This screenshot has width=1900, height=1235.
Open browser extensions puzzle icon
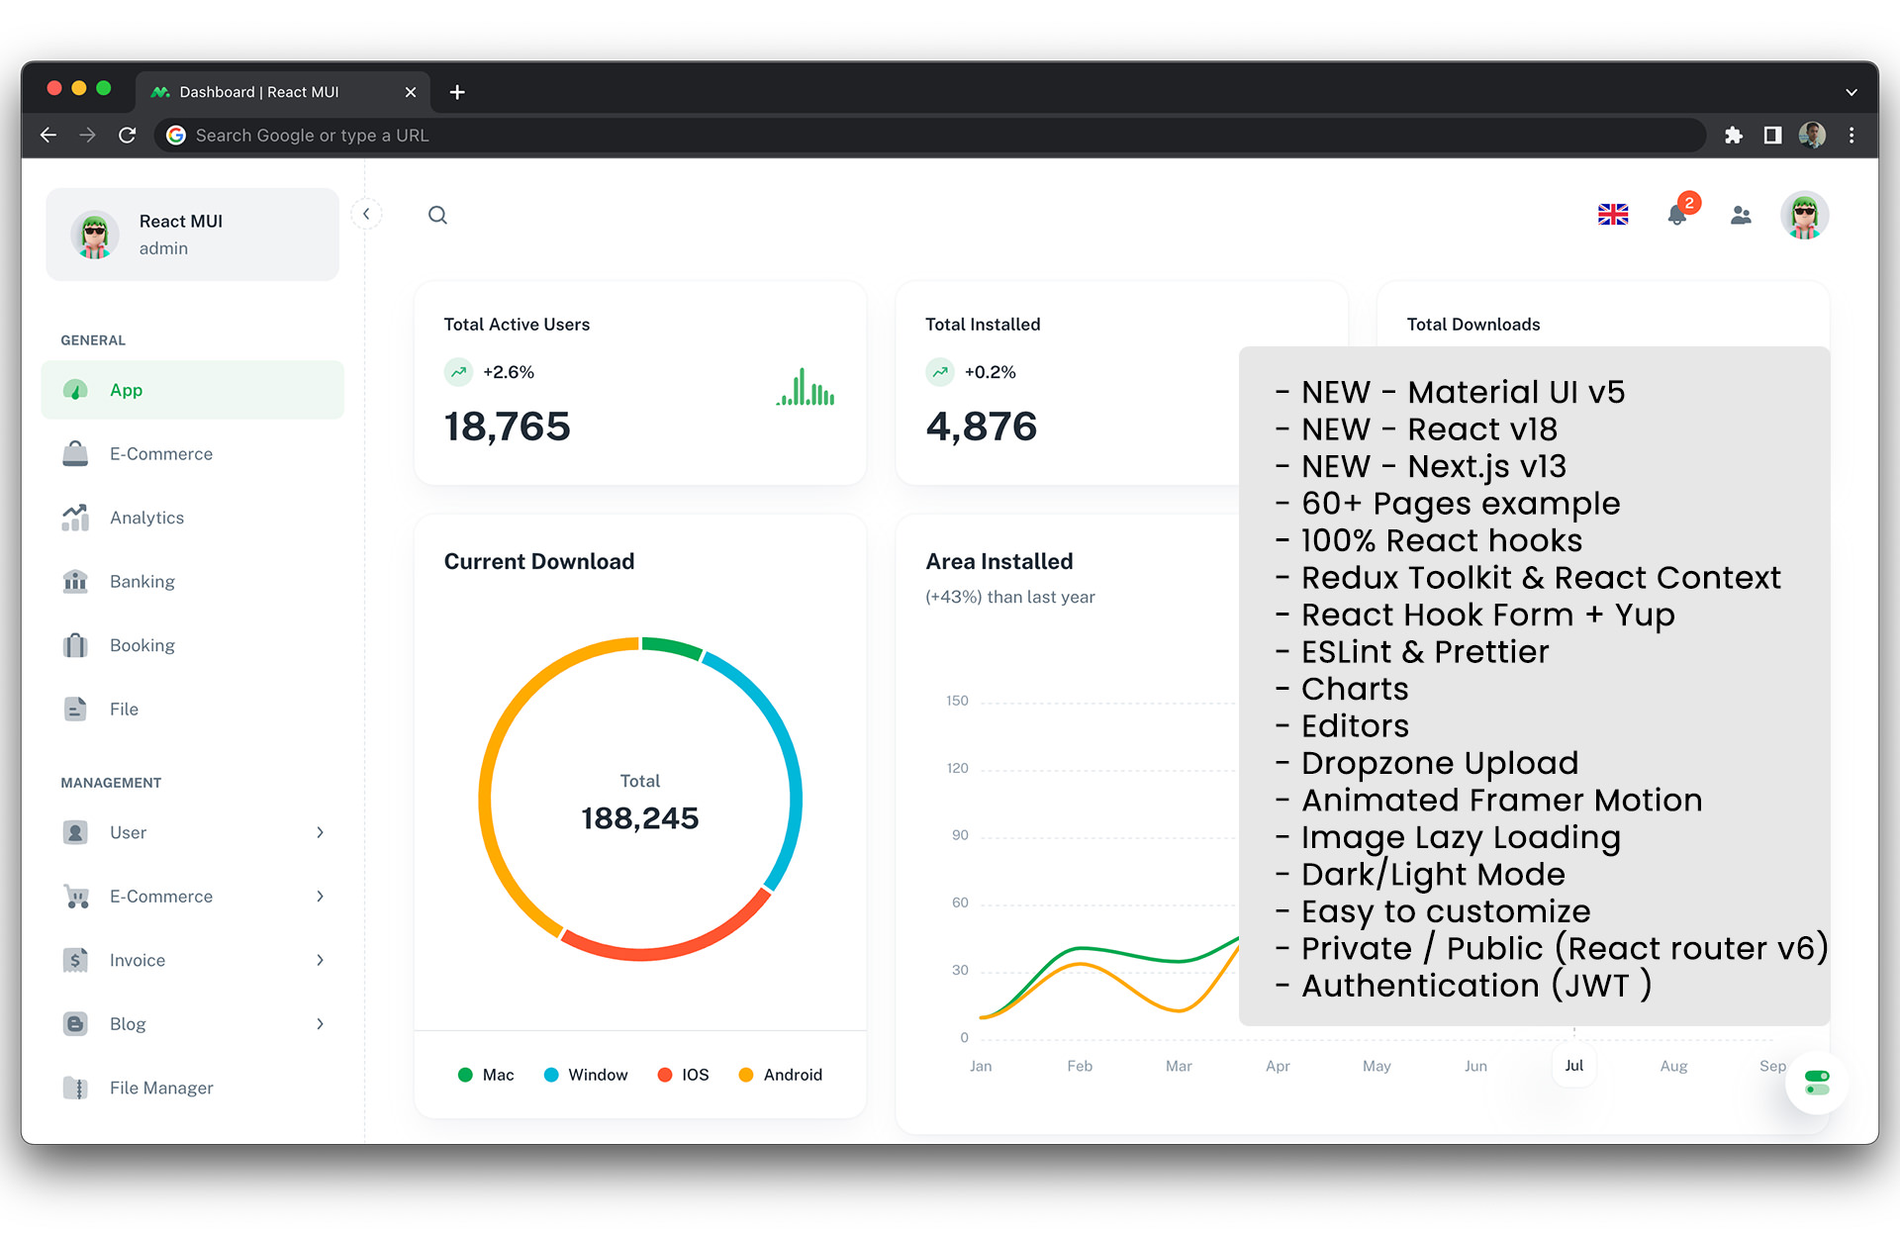tap(1733, 136)
